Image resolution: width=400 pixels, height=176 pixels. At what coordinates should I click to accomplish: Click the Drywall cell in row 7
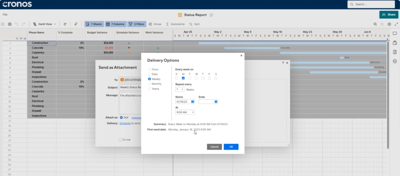pos(42,72)
